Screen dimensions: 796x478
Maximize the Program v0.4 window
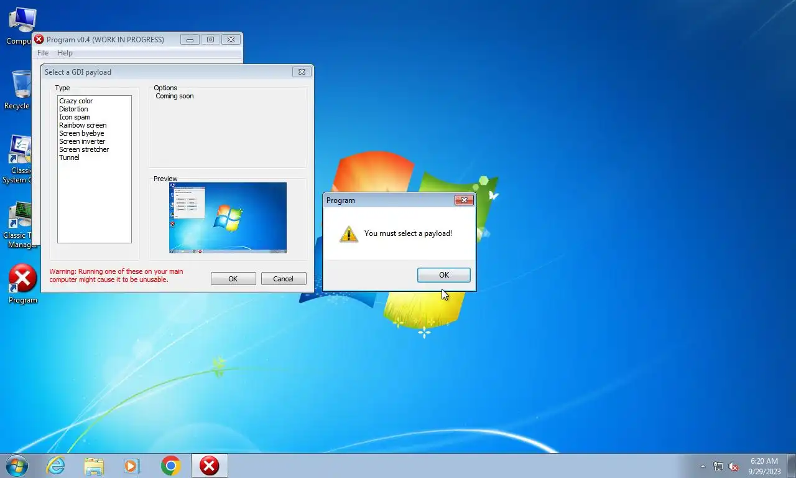pos(210,39)
